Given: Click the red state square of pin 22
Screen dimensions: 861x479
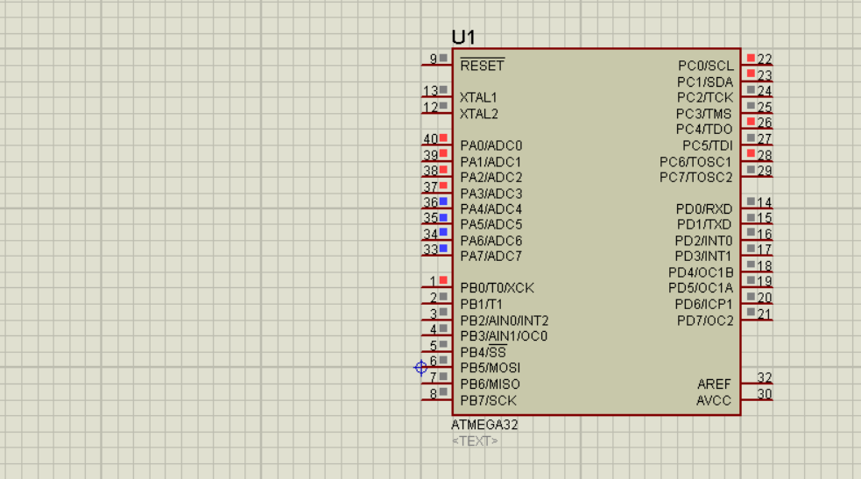Looking at the screenshot, I should coord(751,58).
